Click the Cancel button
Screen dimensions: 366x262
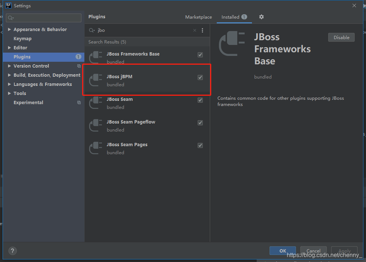pos(313,251)
